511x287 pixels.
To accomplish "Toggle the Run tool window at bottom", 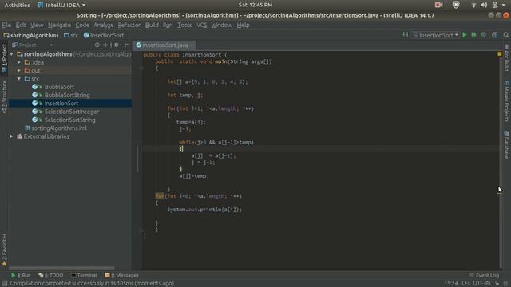I will (x=22, y=275).
